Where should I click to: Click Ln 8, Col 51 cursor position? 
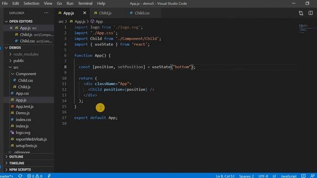tap(225, 176)
